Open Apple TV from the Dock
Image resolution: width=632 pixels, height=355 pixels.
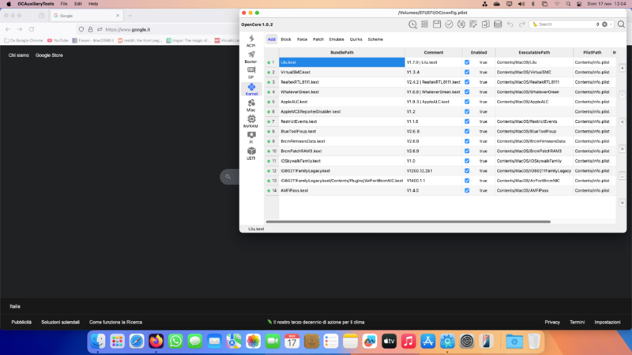(389, 342)
